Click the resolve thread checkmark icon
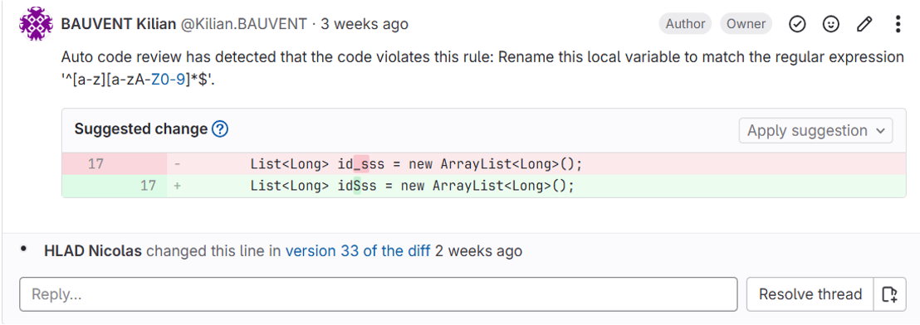 pyautogui.click(x=797, y=24)
